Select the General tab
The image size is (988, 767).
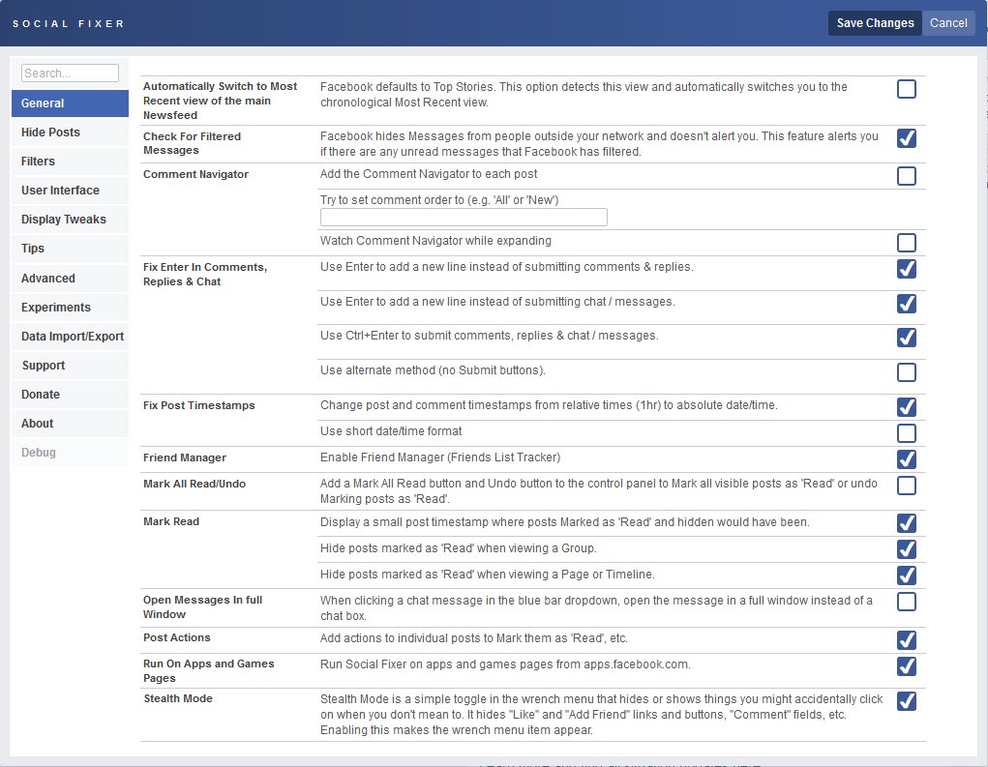coord(70,103)
